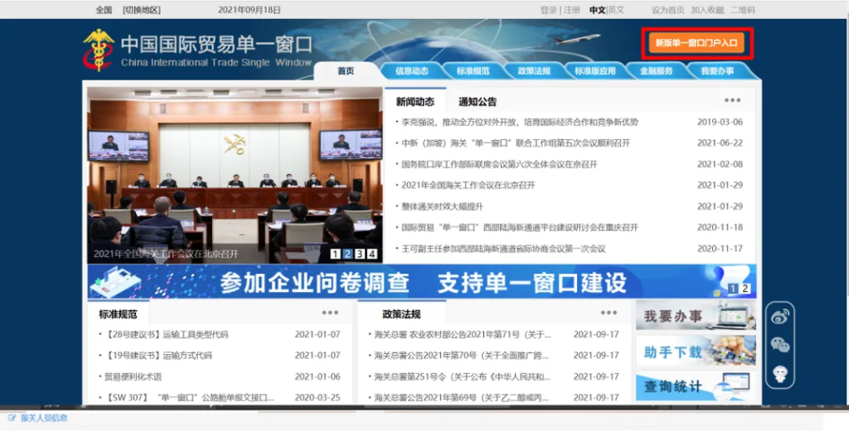Open the Weibo icon in side panel
The image size is (849, 432).
point(779,318)
